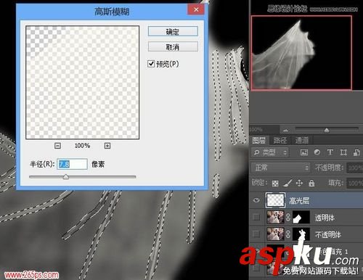Switch to the 图层 tab
The height and width of the screenshot is (280, 363).
258,140
